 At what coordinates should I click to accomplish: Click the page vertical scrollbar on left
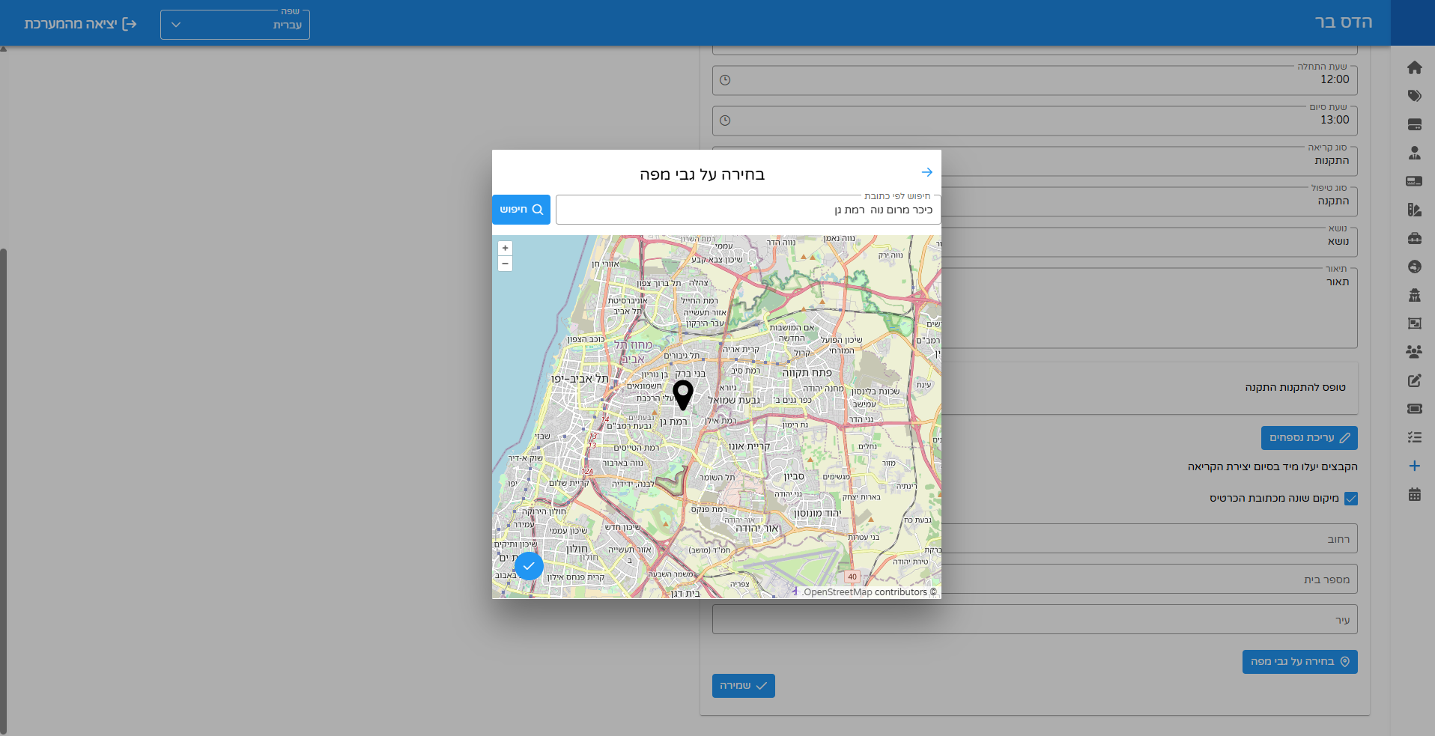[x=4, y=490]
